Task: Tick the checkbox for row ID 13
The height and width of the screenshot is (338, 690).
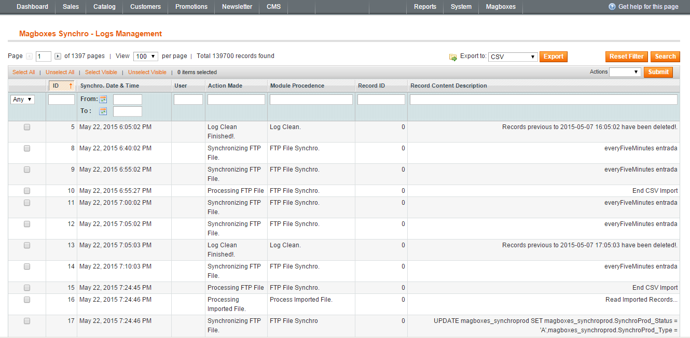Action: coord(27,245)
